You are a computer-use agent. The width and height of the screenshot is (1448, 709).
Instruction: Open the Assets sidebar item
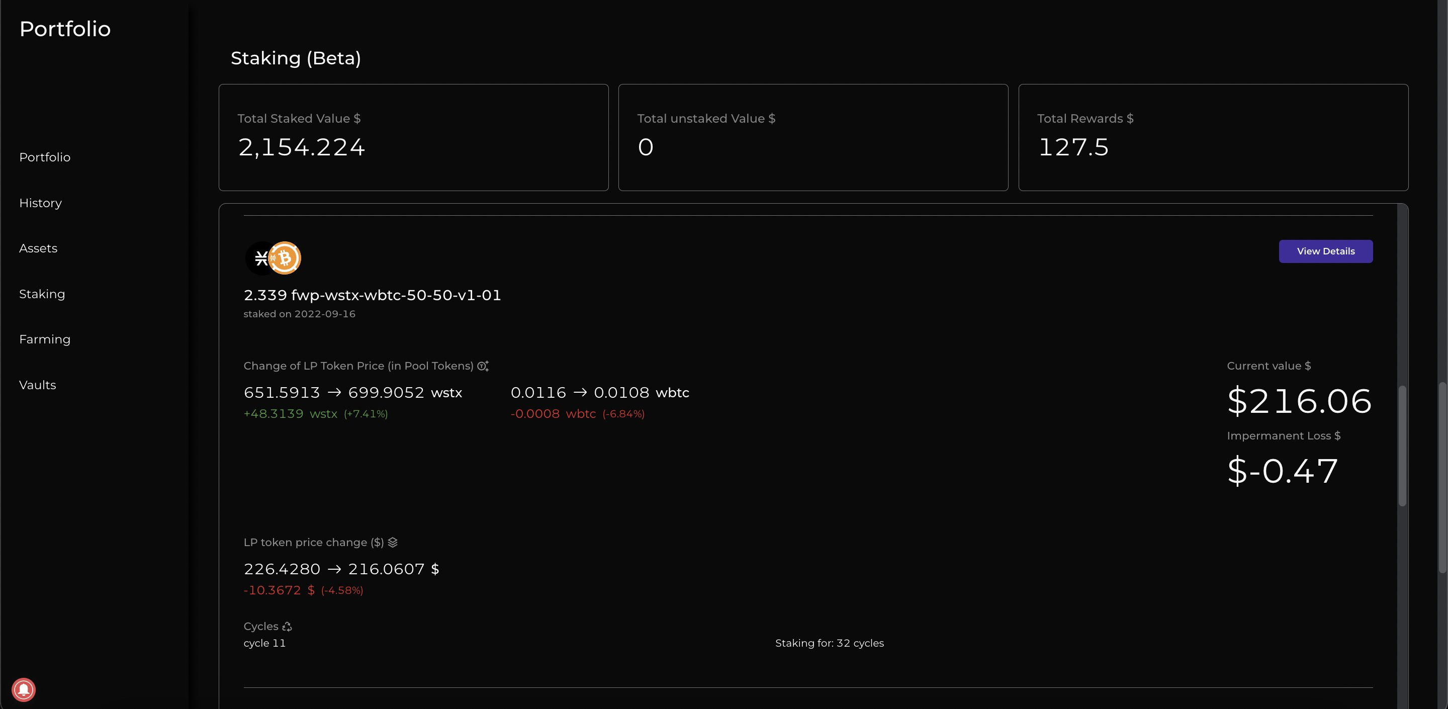[x=38, y=248]
